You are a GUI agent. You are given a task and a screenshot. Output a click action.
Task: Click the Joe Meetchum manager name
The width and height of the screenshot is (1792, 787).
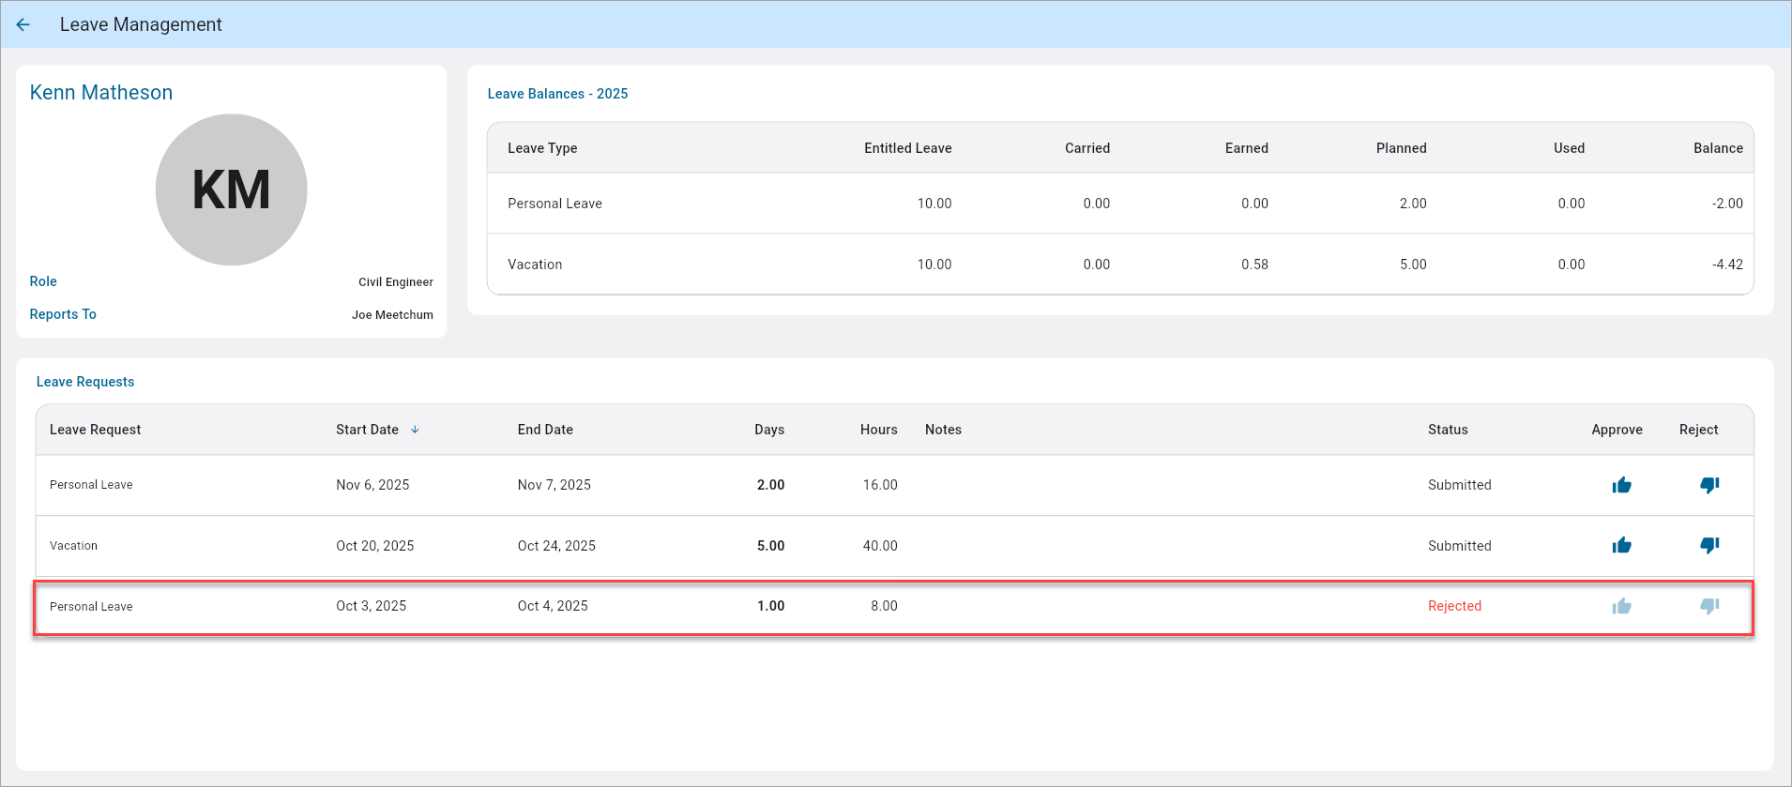coord(392,315)
